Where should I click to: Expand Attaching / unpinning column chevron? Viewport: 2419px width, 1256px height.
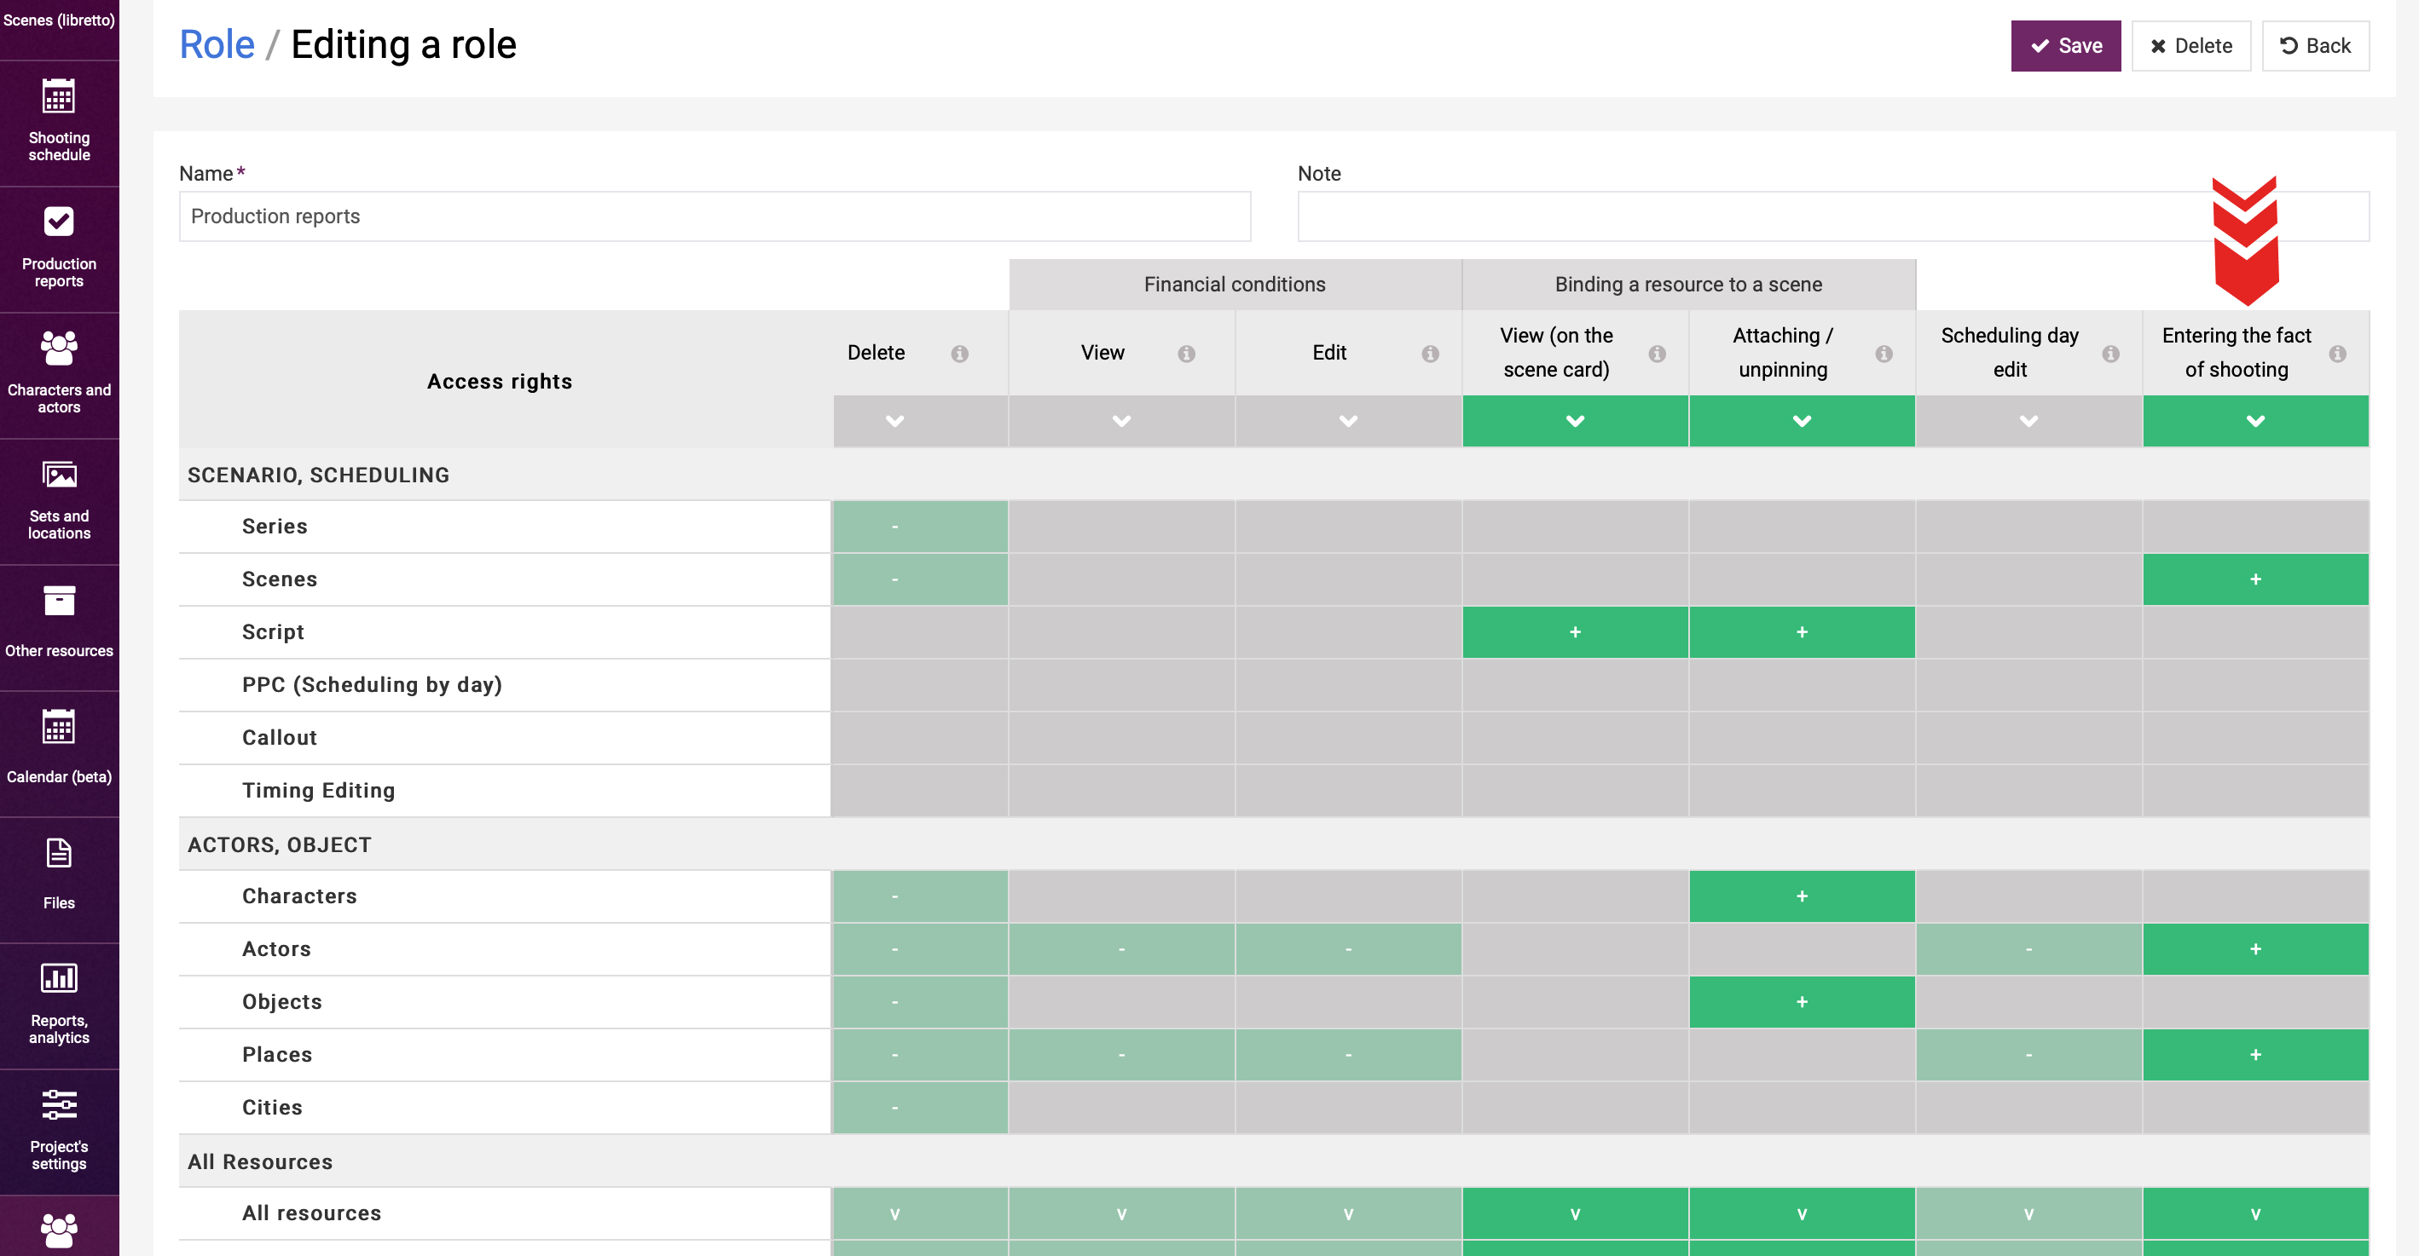(1801, 421)
